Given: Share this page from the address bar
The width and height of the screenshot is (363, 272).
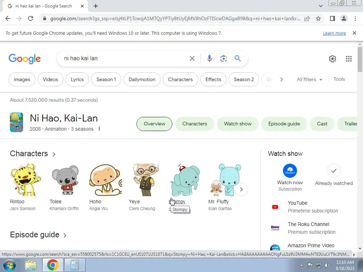Looking at the screenshot, I should 307,18.
